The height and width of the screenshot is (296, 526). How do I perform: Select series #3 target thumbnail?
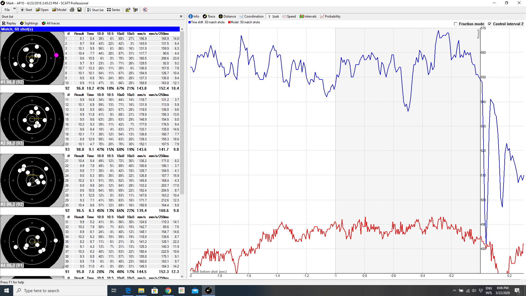[x=32, y=180]
